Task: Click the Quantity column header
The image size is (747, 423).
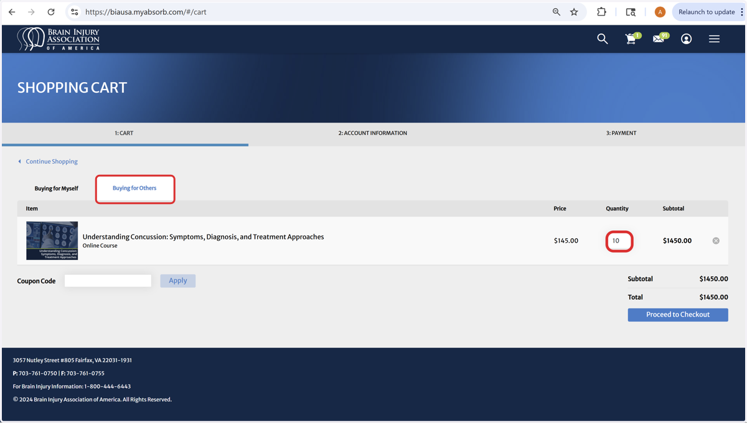Action: tap(617, 208)
